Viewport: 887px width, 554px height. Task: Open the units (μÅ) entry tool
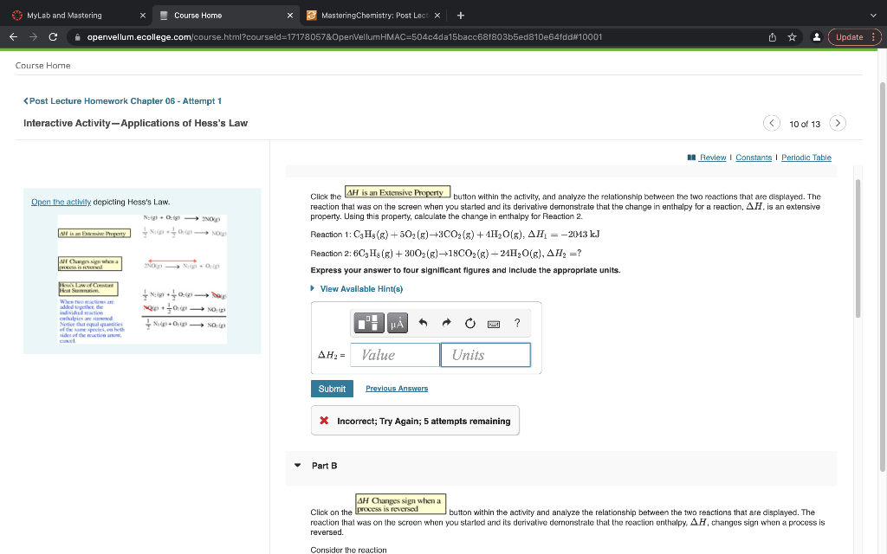coord(397,323)
